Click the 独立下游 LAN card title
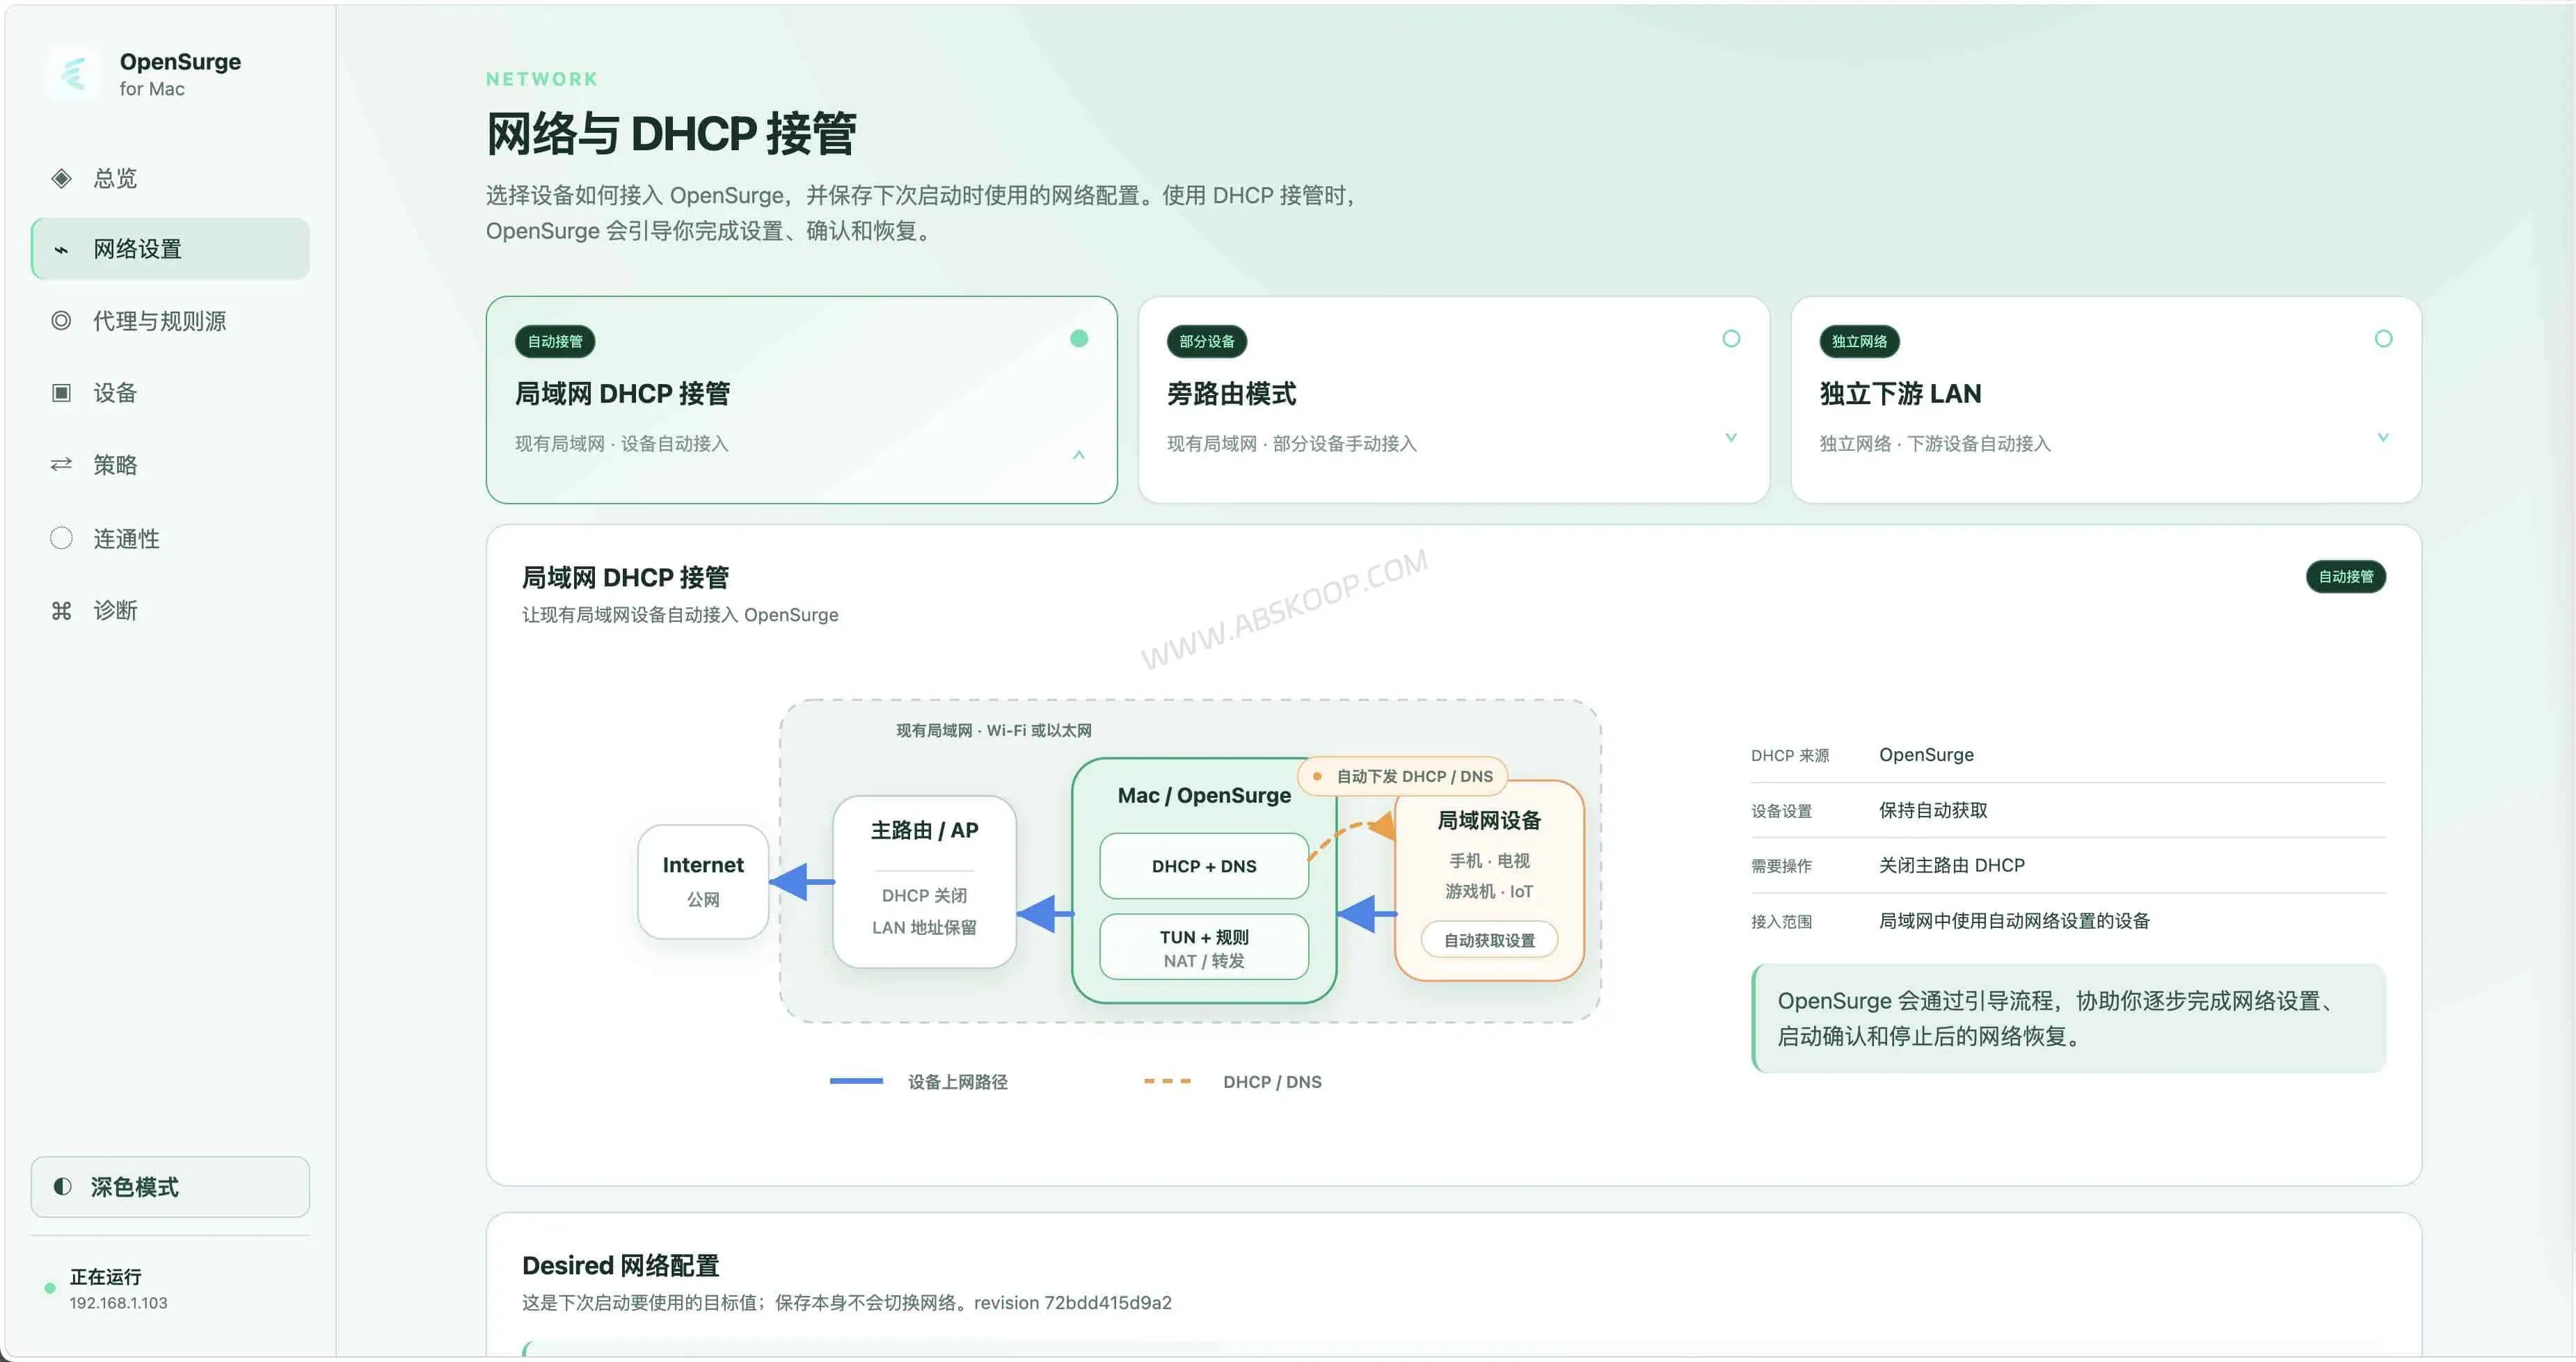Screen dimensions: 2576x1362 [1900, 394]
